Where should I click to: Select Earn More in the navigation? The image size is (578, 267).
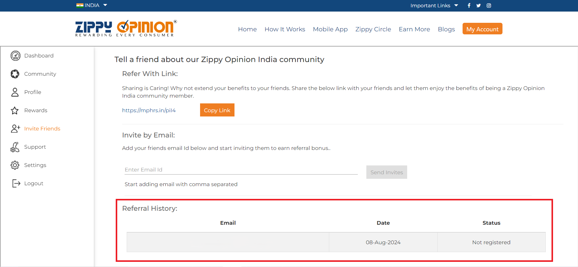click(414, 29)
